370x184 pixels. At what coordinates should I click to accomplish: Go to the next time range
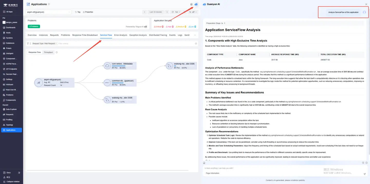(167, 12)
